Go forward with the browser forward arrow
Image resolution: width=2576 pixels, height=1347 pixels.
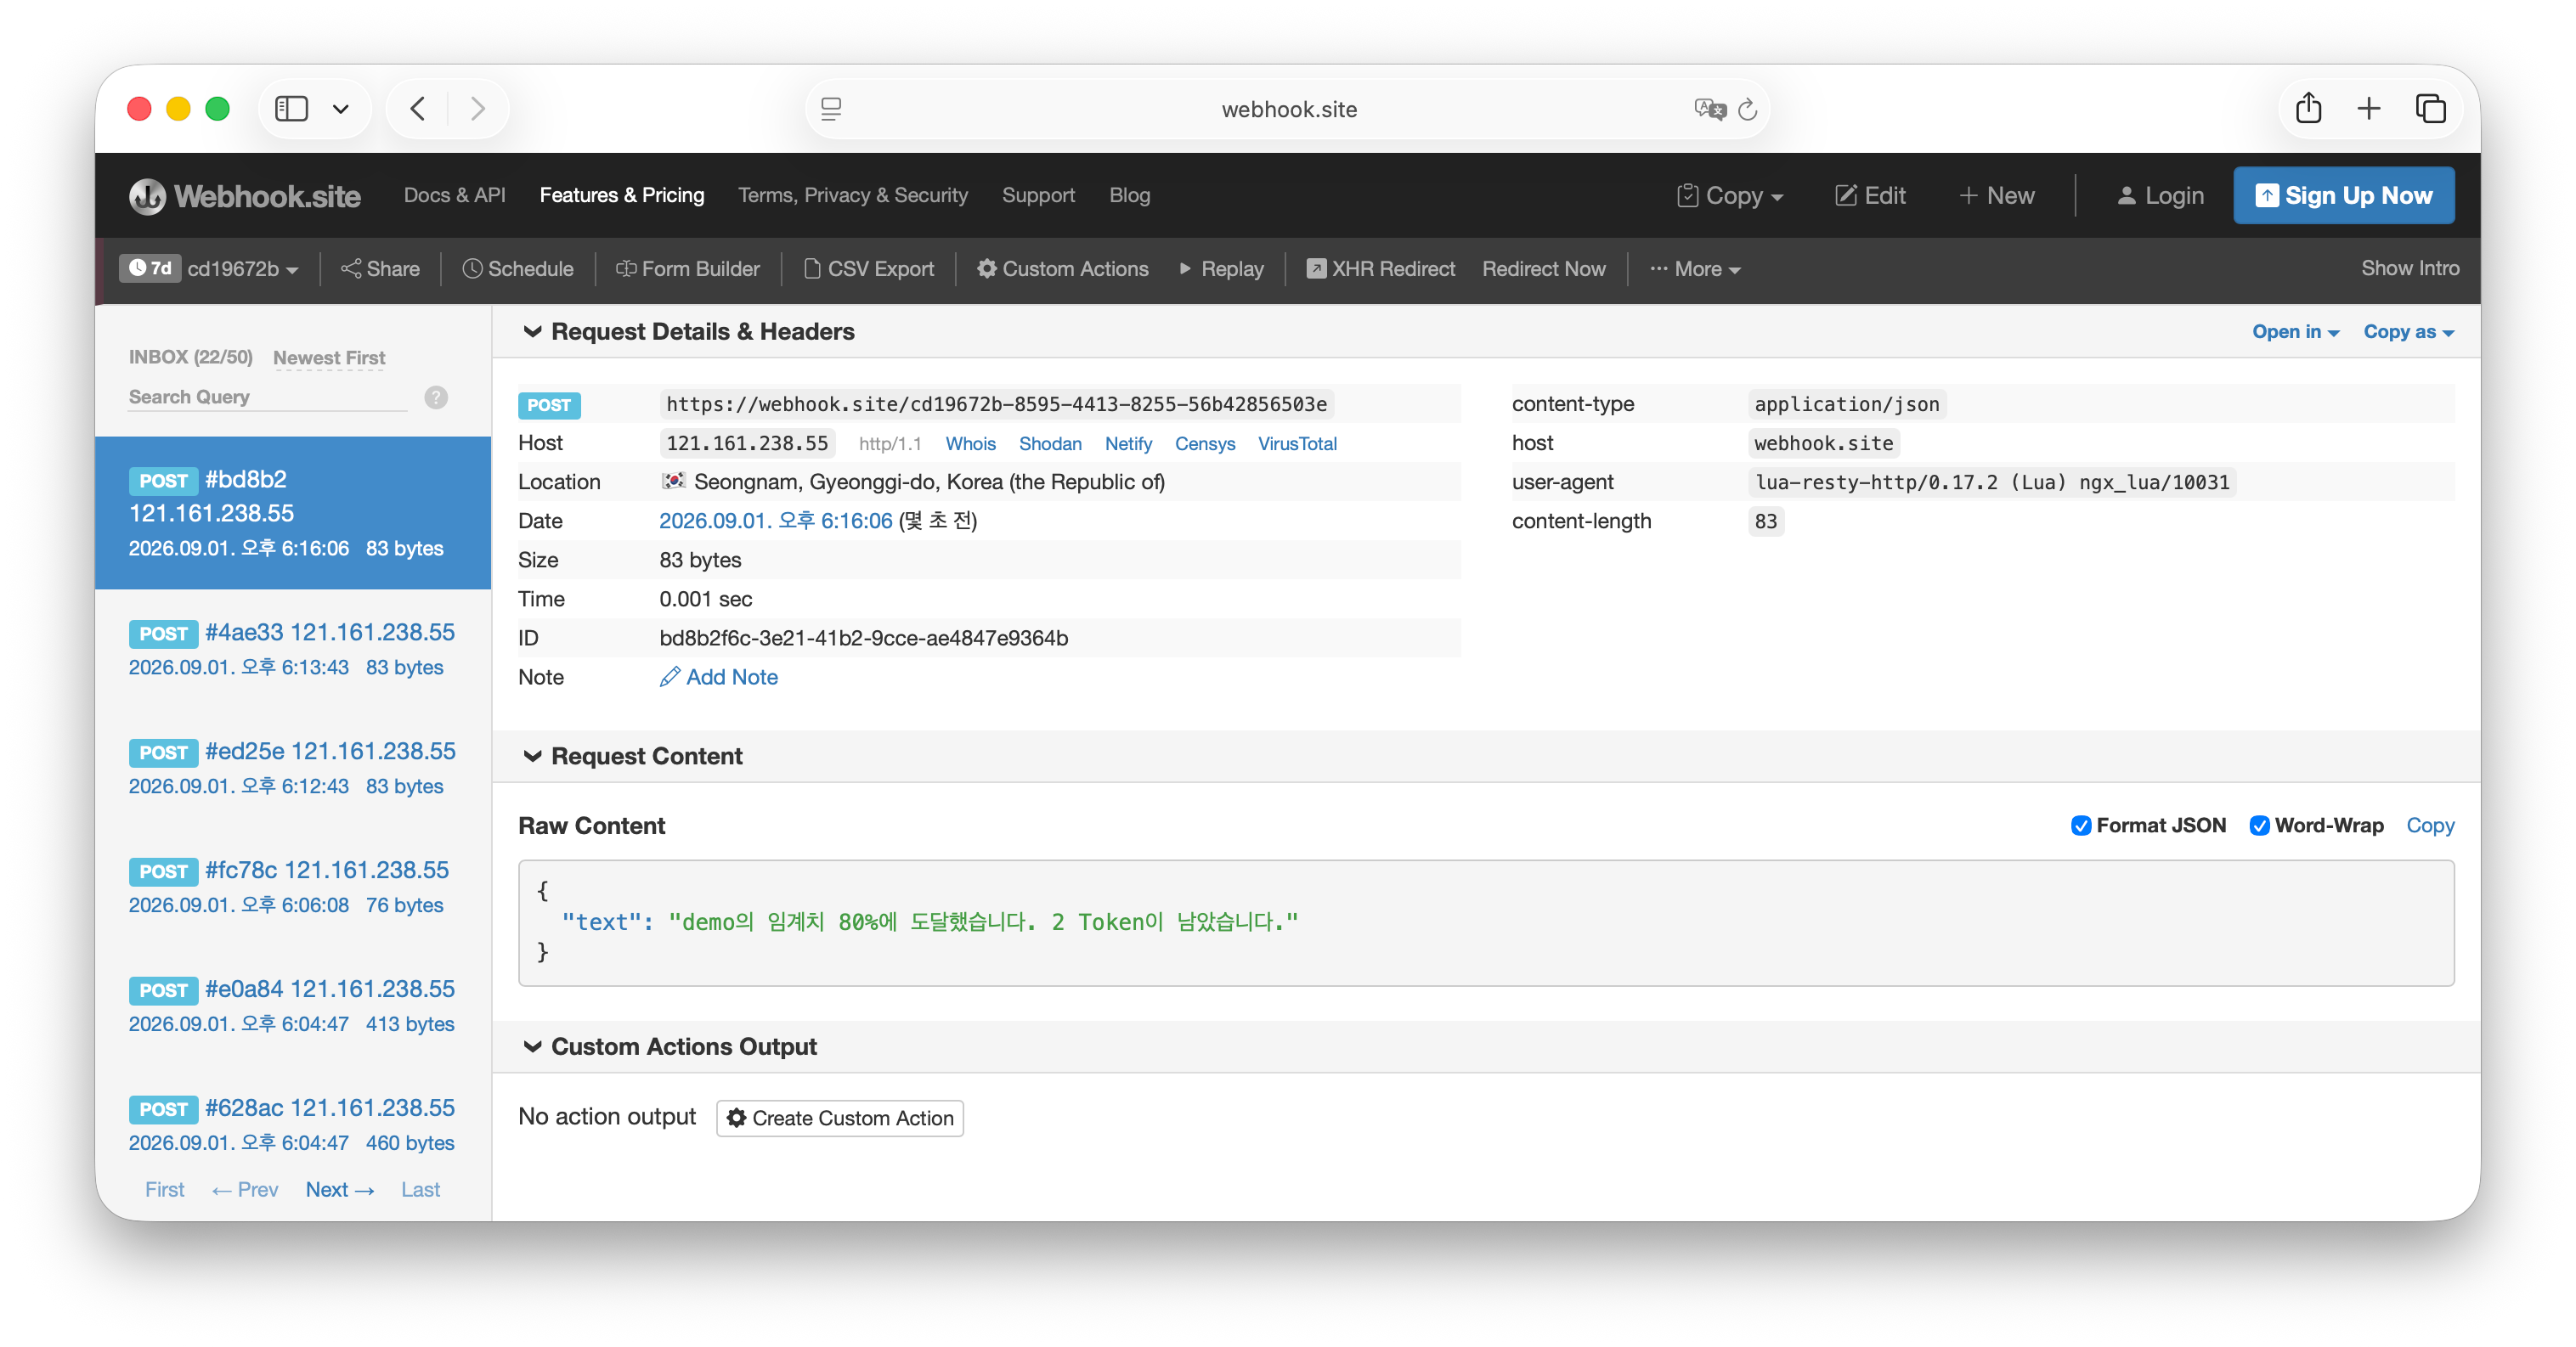pos(478,108)
